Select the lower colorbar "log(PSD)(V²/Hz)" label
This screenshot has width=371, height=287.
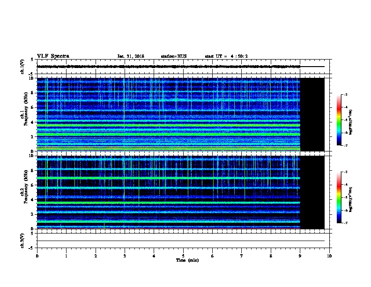tap(351, 199)
